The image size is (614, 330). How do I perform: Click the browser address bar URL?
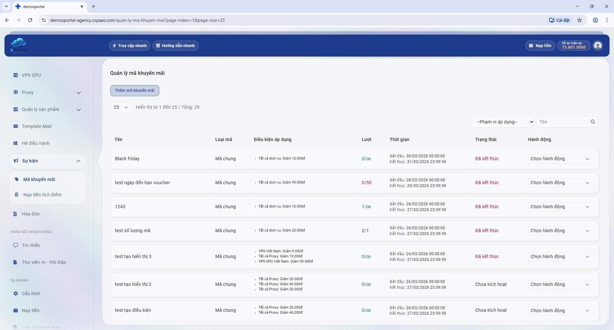(x=138, y=20)
